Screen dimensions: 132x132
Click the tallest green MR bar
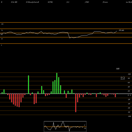57,83
